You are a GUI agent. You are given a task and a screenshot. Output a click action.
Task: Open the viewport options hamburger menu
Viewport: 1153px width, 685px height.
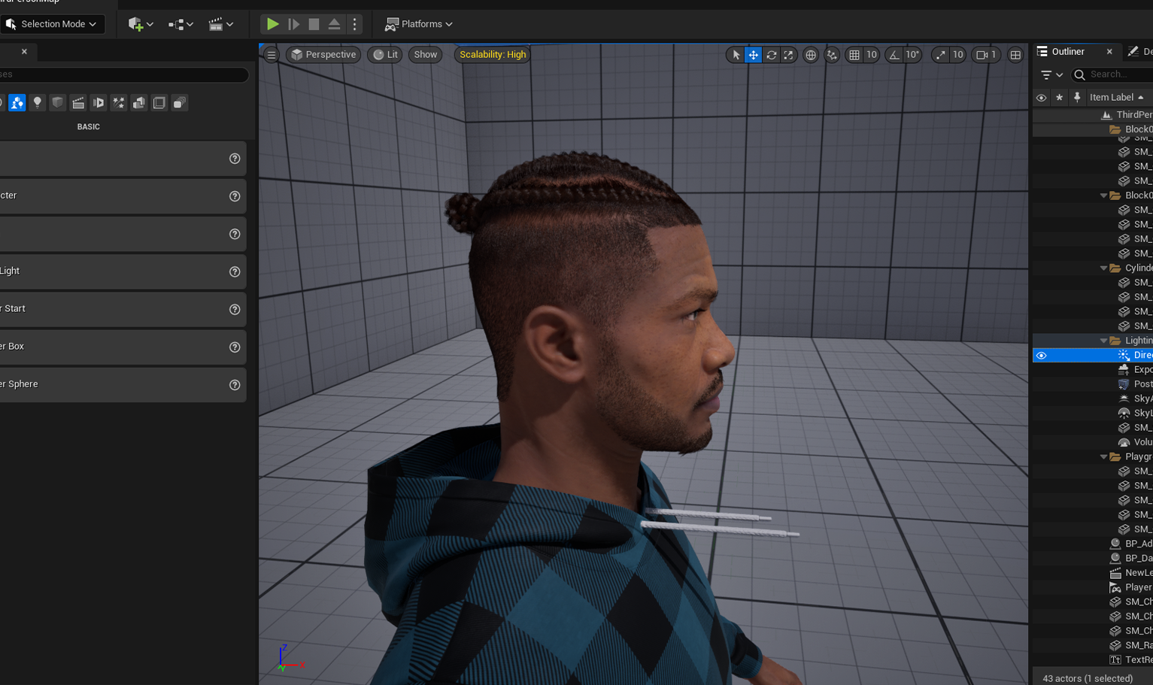tap(272, 55)
